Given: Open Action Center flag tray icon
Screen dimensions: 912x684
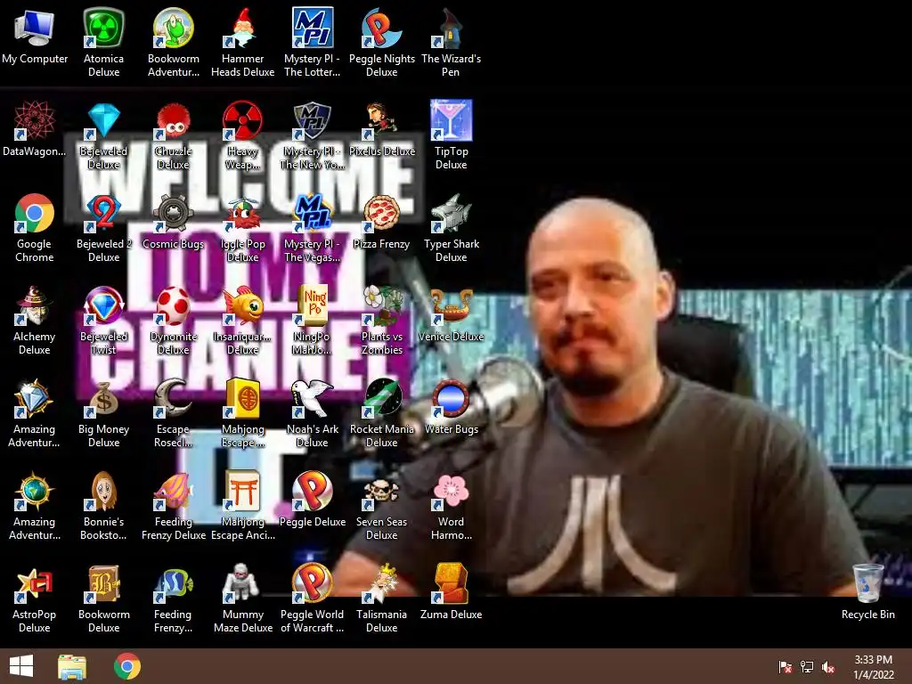Looking at the screenshot, I should 786,666.
